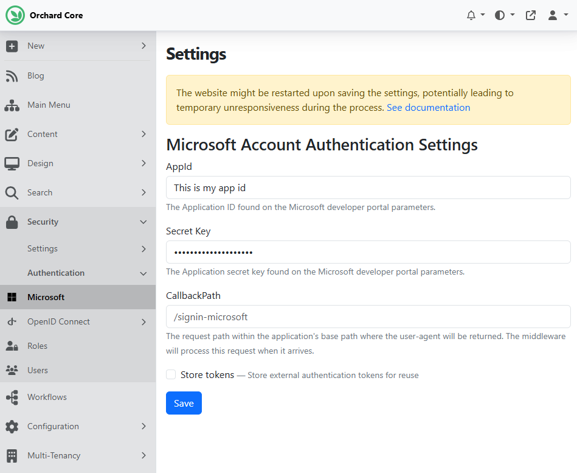Screen dimensions: 577x473
Task: Click the Orchard Core brand title
Action: [x=57, y=15]
